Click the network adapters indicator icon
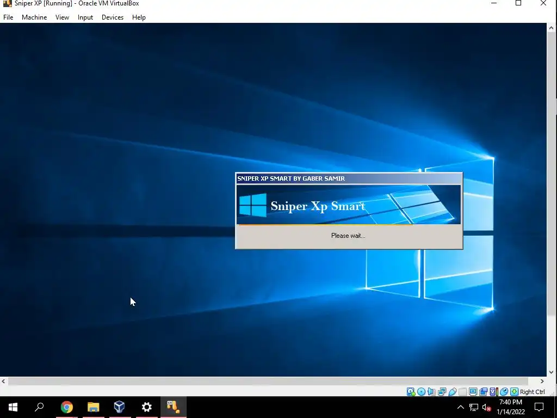Screen dimensions: 557x418 (x=442, y=392)
